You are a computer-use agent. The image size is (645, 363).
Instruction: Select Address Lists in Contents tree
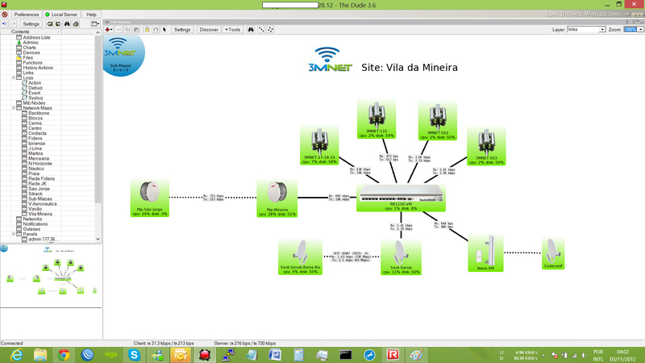[36, 37]
